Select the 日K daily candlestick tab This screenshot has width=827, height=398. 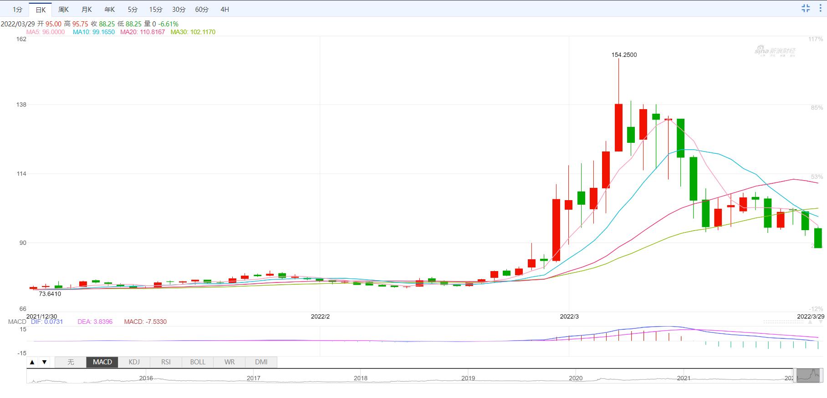coord(41,10)
